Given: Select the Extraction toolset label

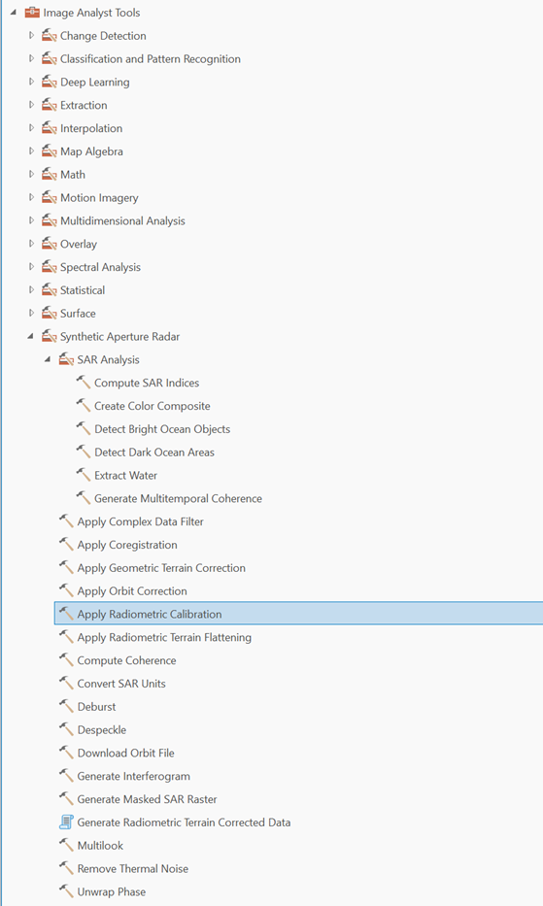Looking at the screenshot, I should click(x=84, y=105).
